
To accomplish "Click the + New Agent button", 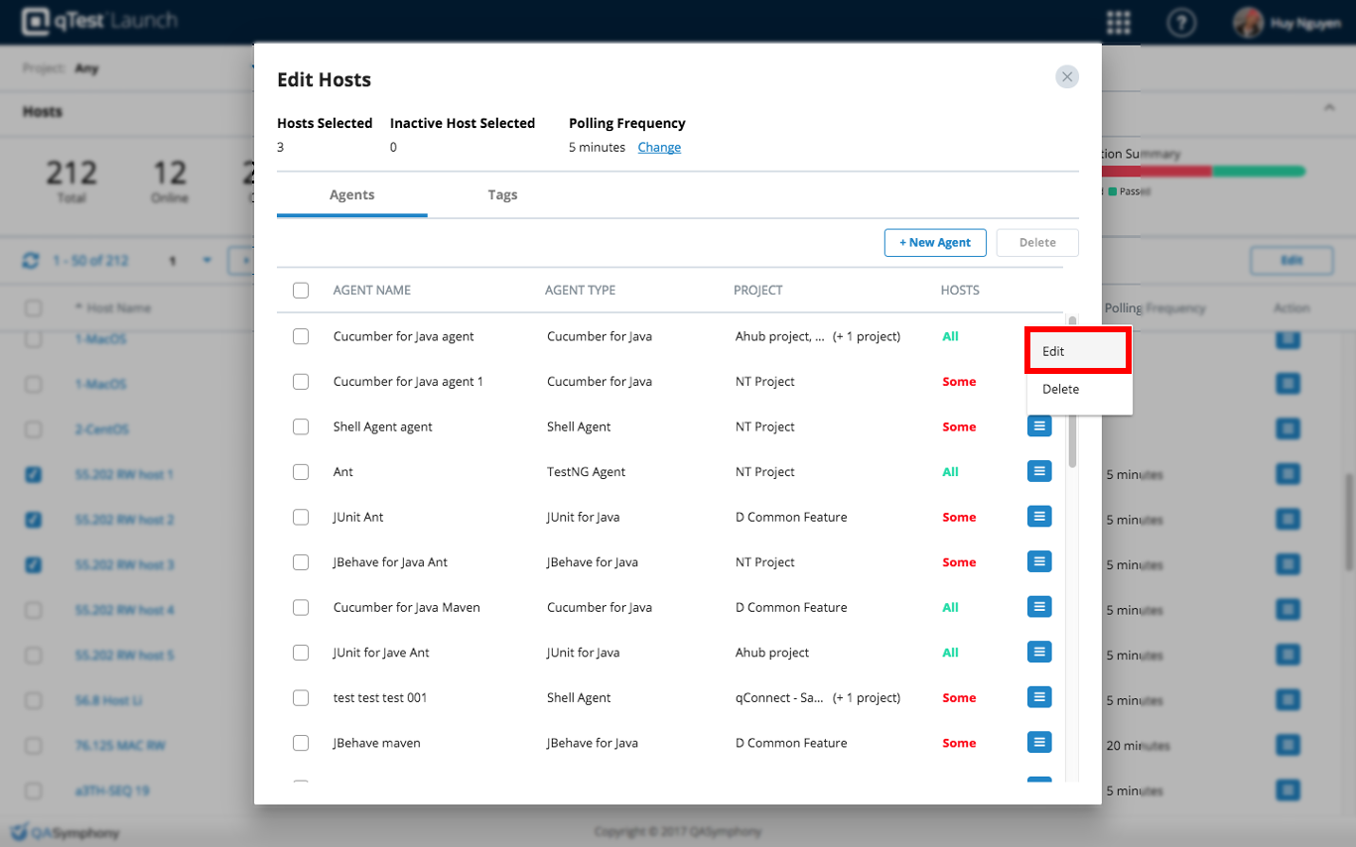I will 934,243.
